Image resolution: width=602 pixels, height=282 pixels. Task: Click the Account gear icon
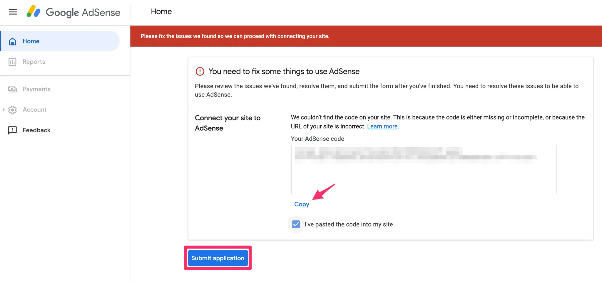12,110
